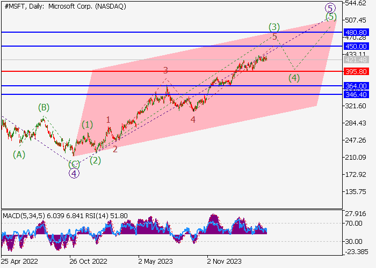Image resolution: width=376 pixels, height=268 pixels.
Task: Click the red subwave 1 label
Action: pyautogui.click(x=109, y=120)
